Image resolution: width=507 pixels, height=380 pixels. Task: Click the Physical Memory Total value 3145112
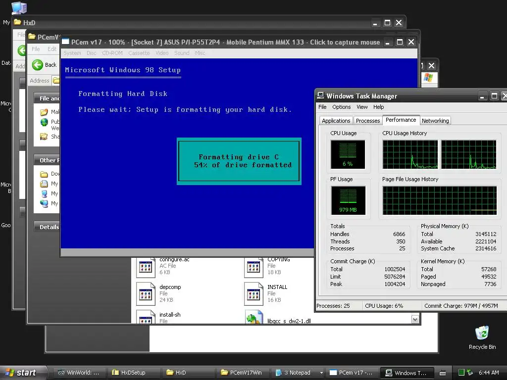coord(486,234)
